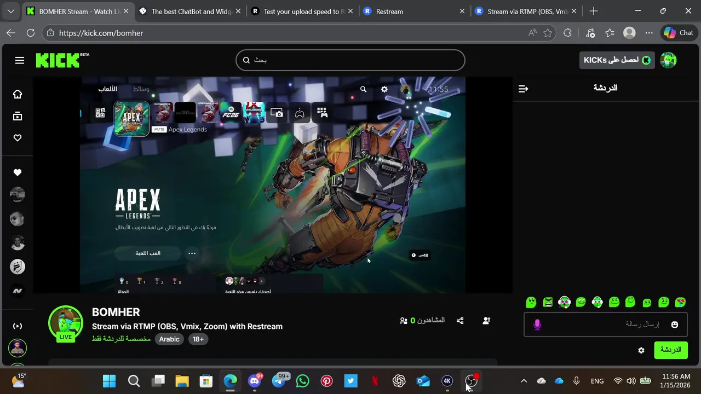Open Netflix from the taskbar
The height and width of the screenshot is (394, 701).
(x=375, y=381)
